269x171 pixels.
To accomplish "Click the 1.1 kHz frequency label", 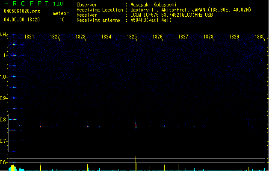I will 4,56.
